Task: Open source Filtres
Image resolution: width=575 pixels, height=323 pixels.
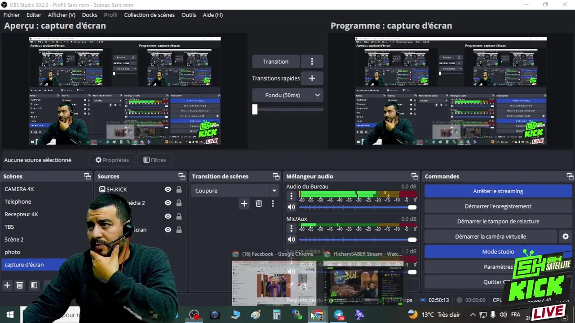Action: (155, 160)
